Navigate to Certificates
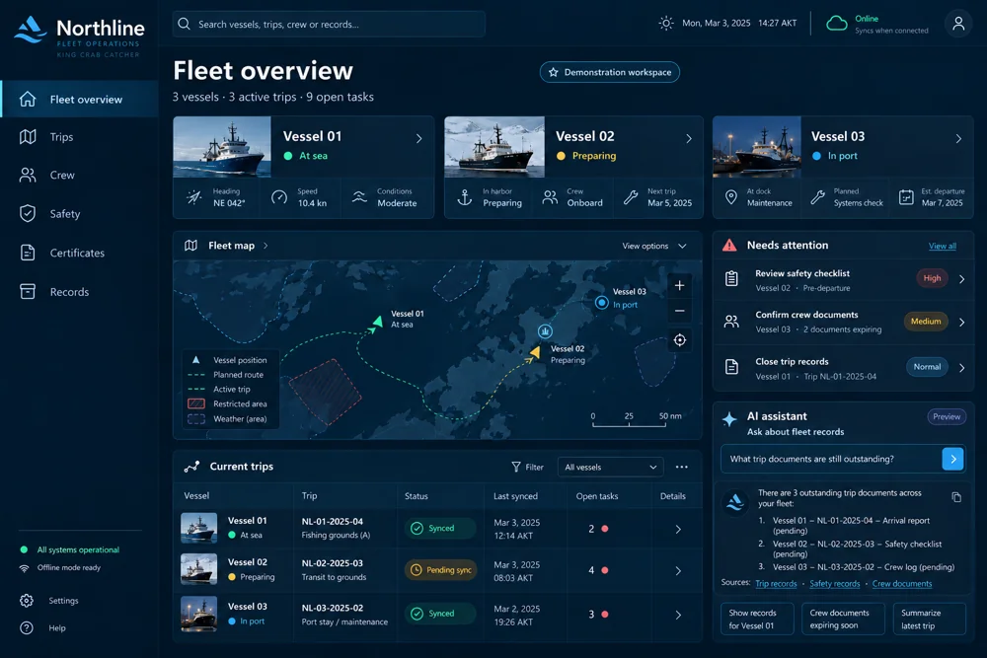The width and height of the screenshot is (987, 658). click(x=79, y=253)
